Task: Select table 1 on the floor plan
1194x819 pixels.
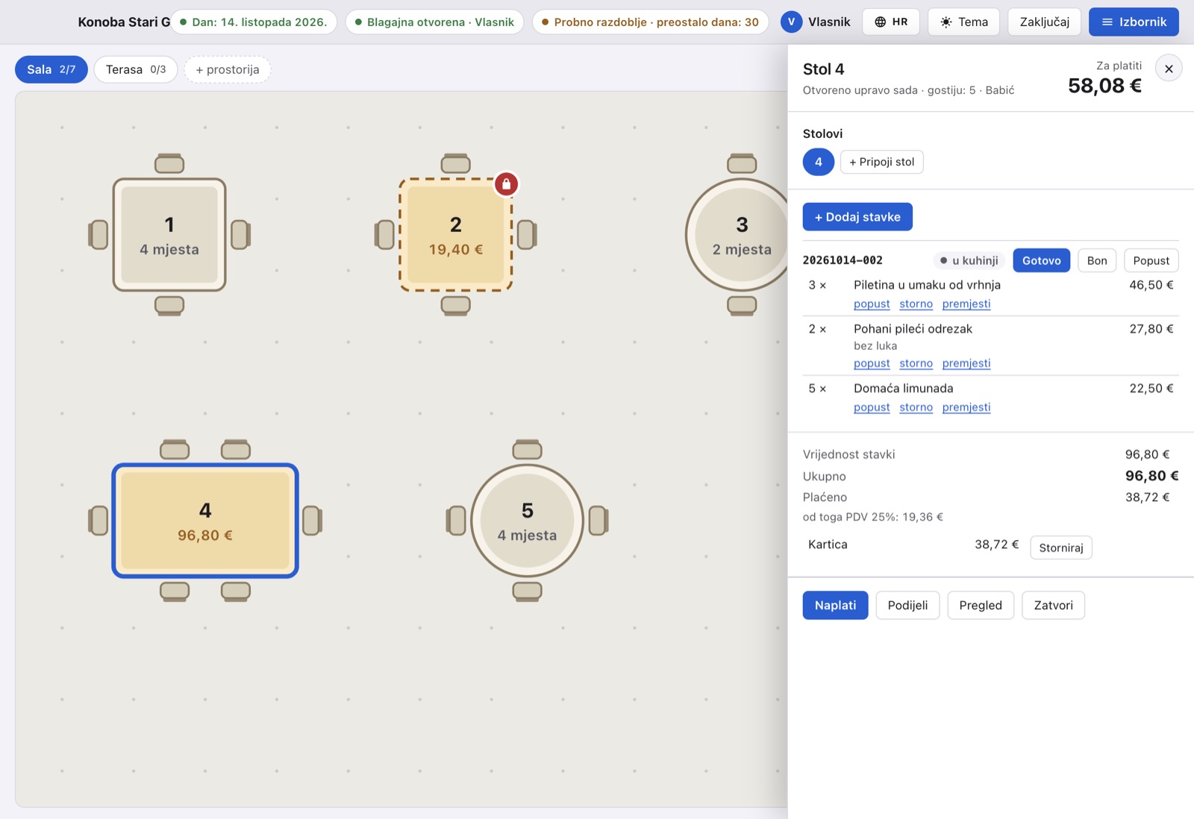Action: tap(169, 234)
